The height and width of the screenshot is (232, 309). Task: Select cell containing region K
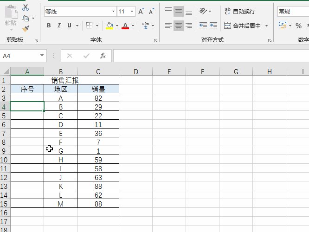click(61, 186)
